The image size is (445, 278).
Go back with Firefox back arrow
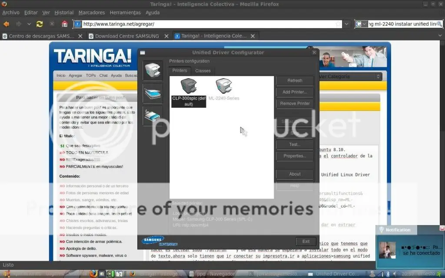[x=6, y=24]
